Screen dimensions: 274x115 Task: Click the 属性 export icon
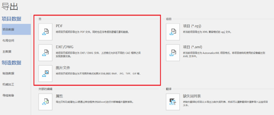pyautogui.click(x=45, y=102)
